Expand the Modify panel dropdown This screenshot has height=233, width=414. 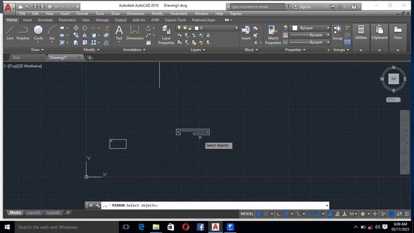(x=91, y=50)
